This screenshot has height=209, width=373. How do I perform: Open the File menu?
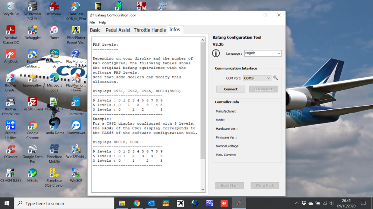pyautogui.click(x=92, y=22)
